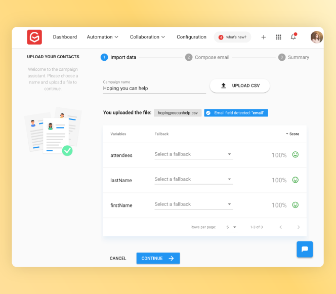Open the Dashboard menu item
This screenshot has height=294, width=336.
point(65,37)
